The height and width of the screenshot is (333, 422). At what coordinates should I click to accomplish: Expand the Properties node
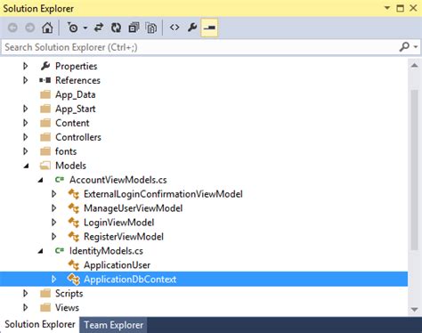(x=26, y=66)
